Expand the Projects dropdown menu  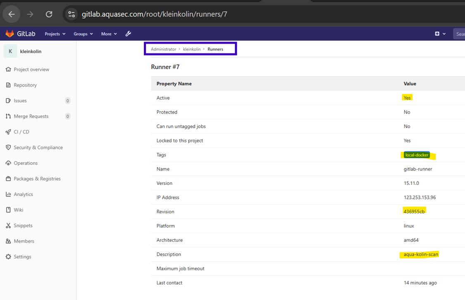pos(55,34)
